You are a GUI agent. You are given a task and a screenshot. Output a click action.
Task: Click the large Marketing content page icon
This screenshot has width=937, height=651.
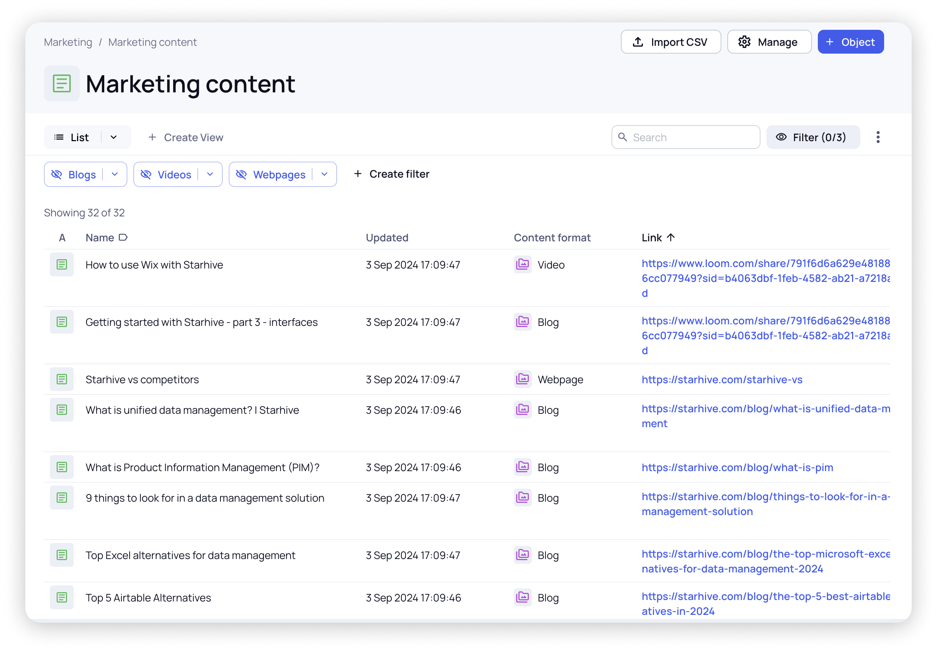[x=61, y=83]
